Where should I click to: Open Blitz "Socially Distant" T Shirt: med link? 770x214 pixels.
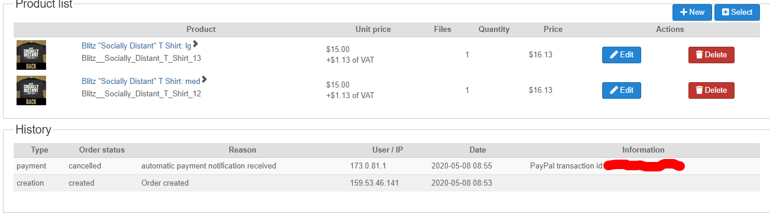(x=141, y=81)
